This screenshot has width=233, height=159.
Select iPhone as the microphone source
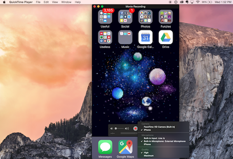tap(147, 144)
